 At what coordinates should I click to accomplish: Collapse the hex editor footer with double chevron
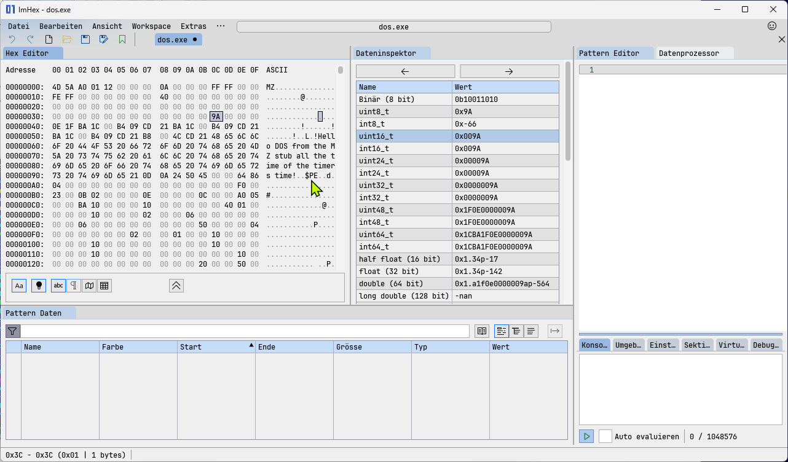[176, 286]
